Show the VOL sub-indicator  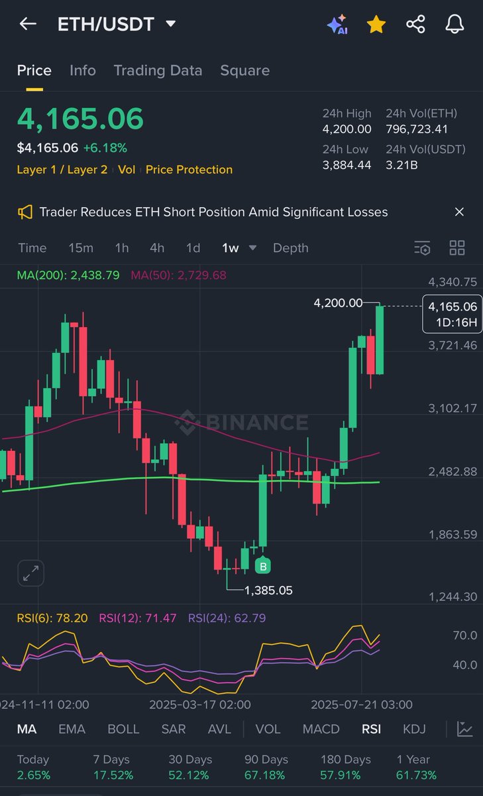click(x=268, y=729)
